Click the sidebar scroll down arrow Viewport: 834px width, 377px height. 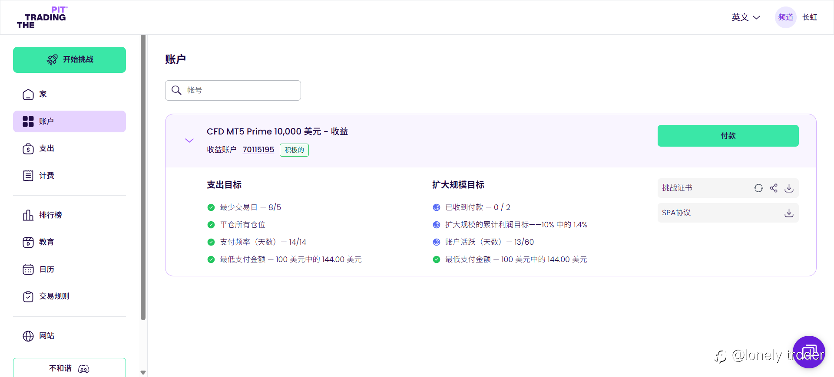click(x=143, y=373)
